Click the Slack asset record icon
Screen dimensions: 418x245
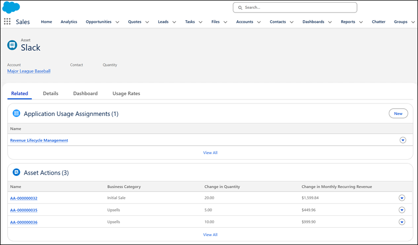(x=12, y=45)
